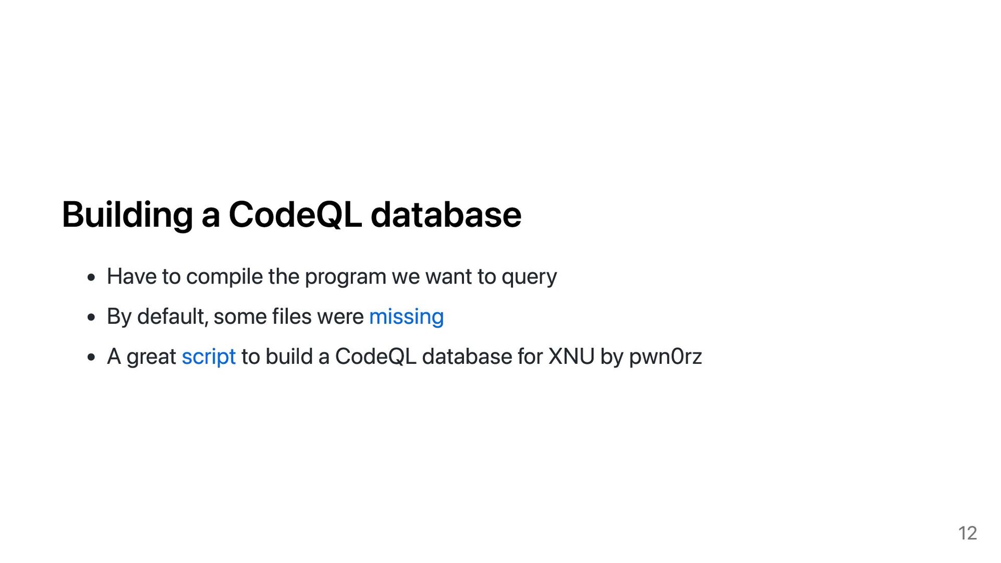The height and width of the screenshot is (563, 1001).
Task: Click the word "XNU" in the third bullet
Action: 571,357
